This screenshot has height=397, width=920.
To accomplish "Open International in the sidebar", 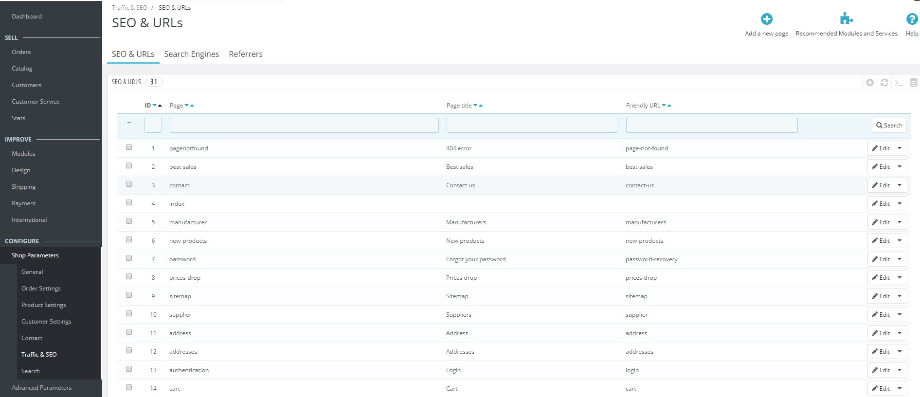I will [29, 220].
